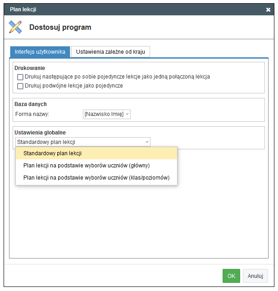Confirm settings with the green OK button
This screenshot has width=278, height=291.
click(x=231, y=276)
